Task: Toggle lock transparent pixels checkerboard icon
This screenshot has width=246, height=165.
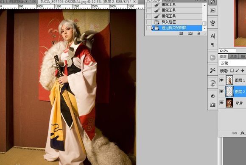Action: pyautogui.click(x=232, y=71)
